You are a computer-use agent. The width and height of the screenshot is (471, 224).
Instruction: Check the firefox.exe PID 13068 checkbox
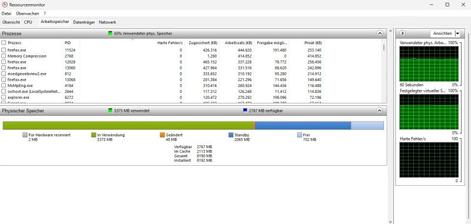(4, 79)
